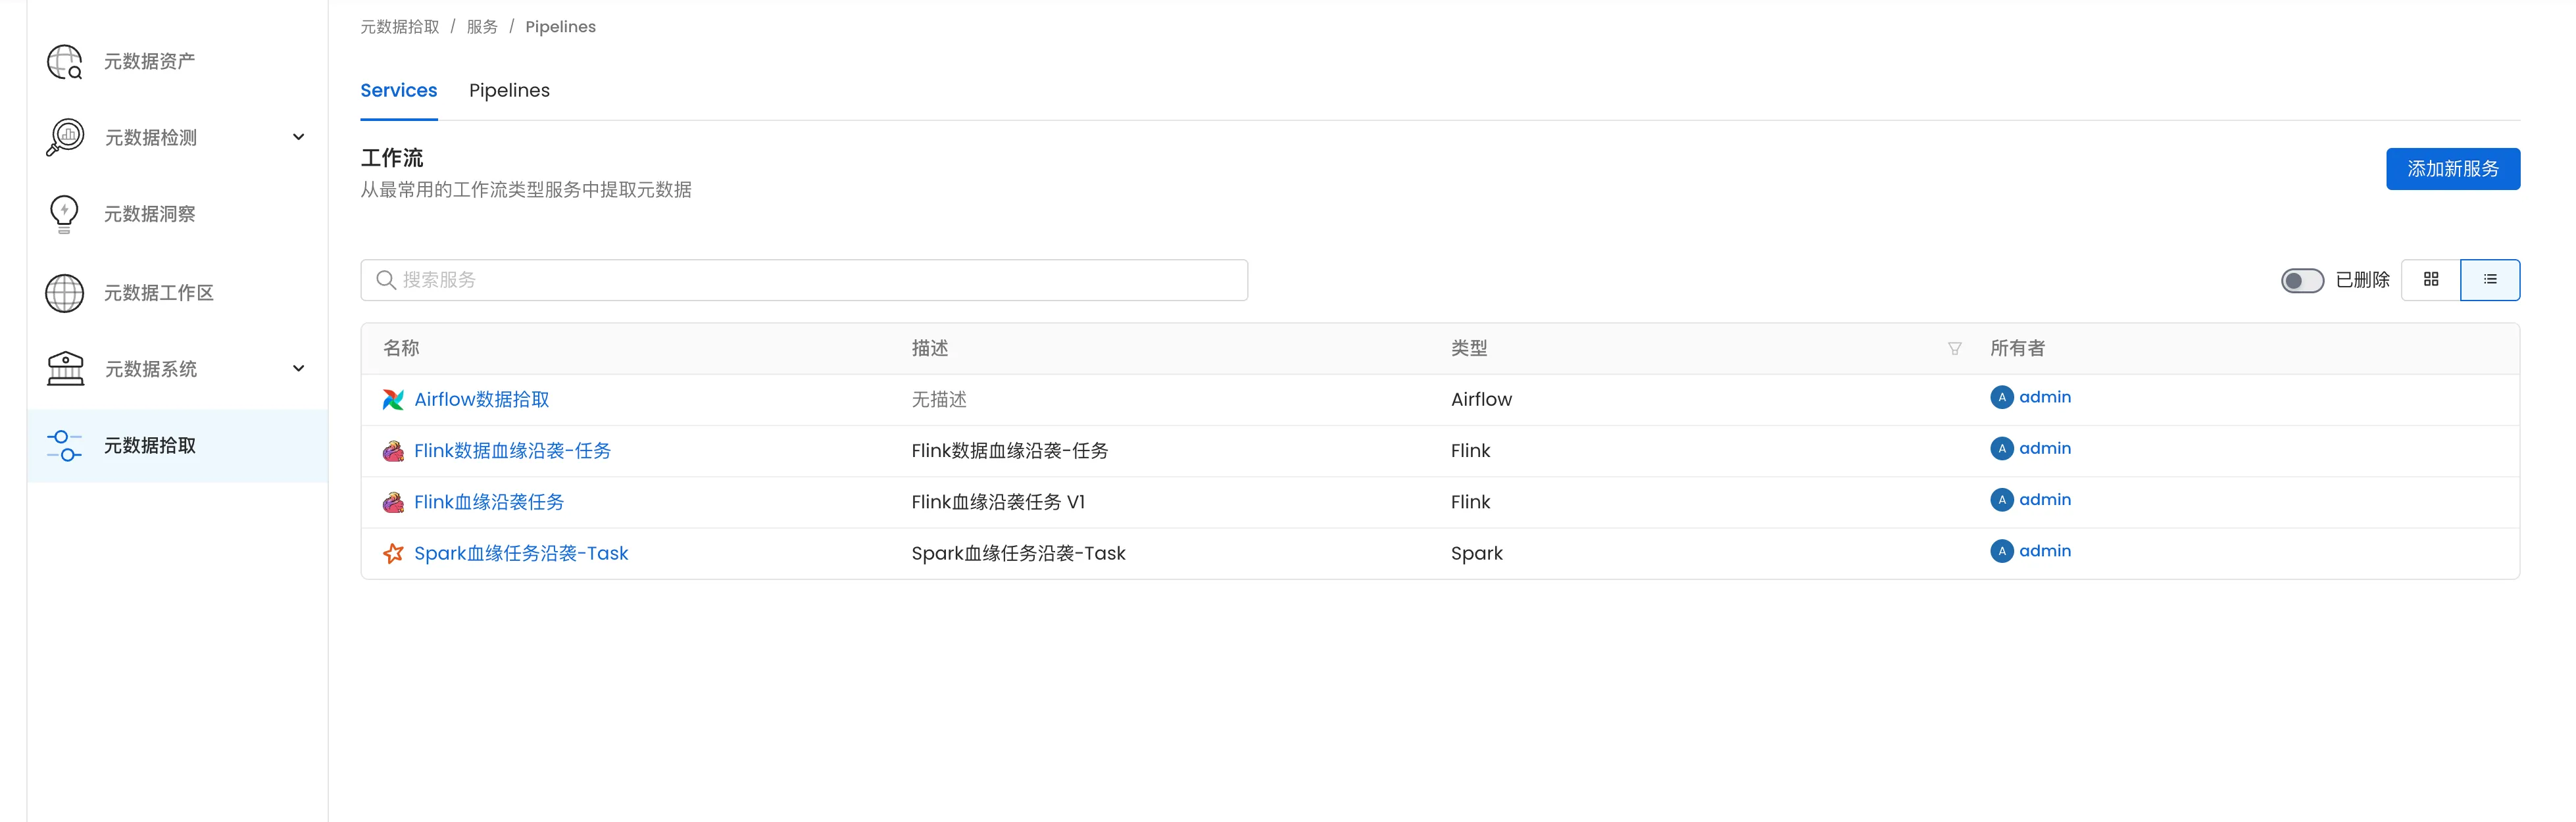
Task: Click the Airflow pinwheel logo icon
Action: coord(393,400)
